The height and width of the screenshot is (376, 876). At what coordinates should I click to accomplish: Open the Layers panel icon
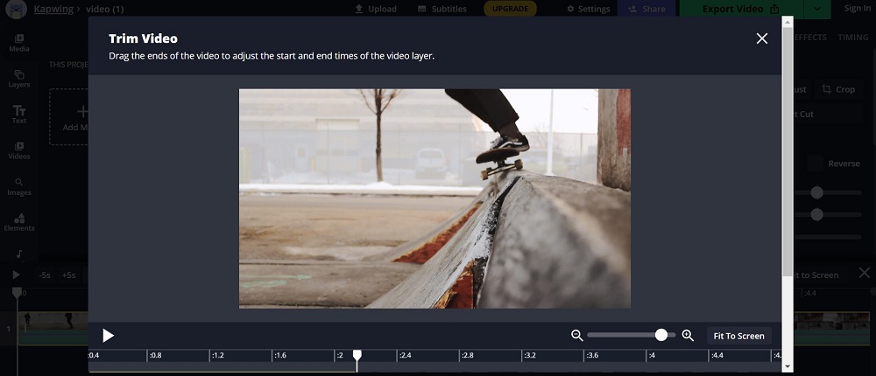(x=19, y=79)
